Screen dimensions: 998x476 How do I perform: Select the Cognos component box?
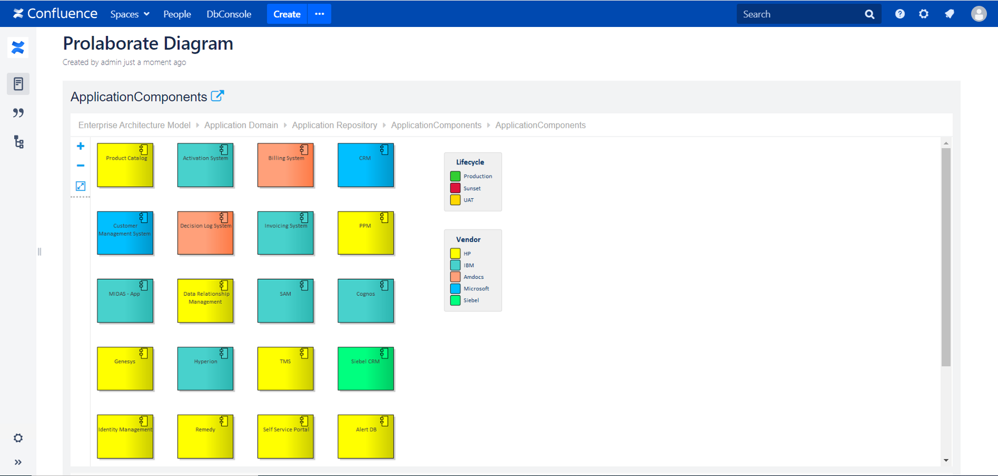pyautogui.click(x=366, y=301)
